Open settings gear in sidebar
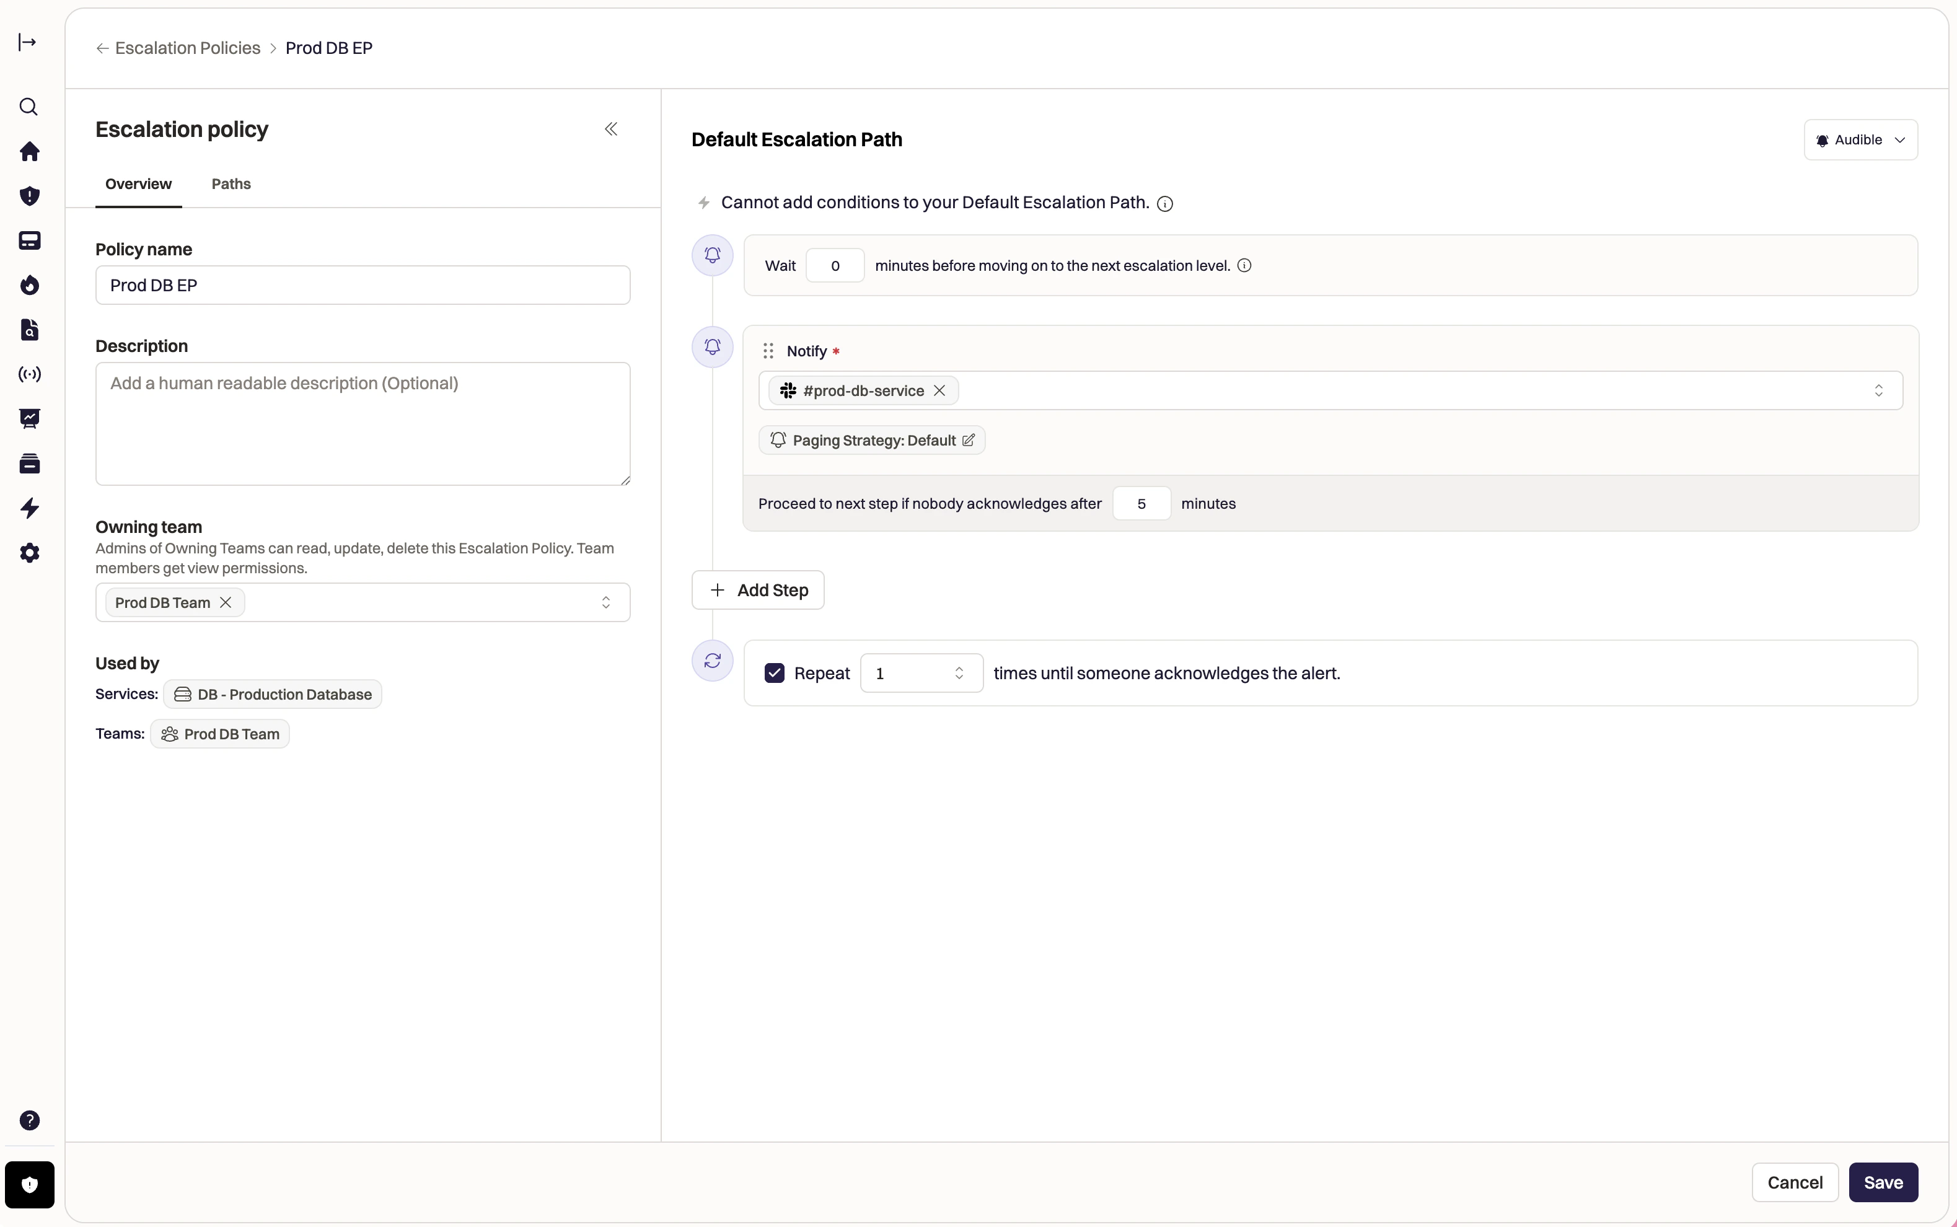1957x1227 pixels. tap(29, 553)
